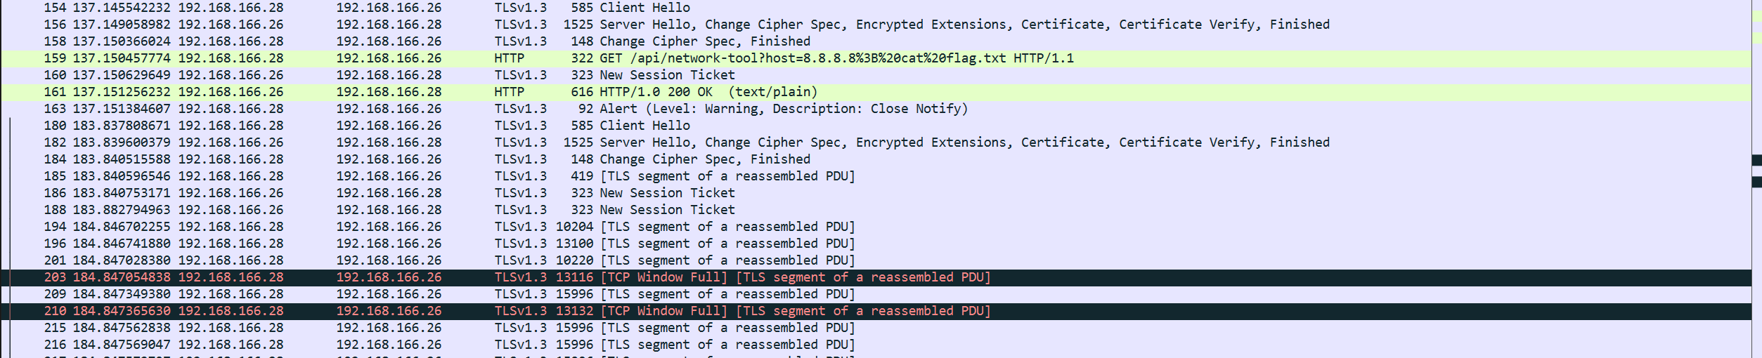
Task: Select the Close Notify alert packet
Action: [783, 109]
